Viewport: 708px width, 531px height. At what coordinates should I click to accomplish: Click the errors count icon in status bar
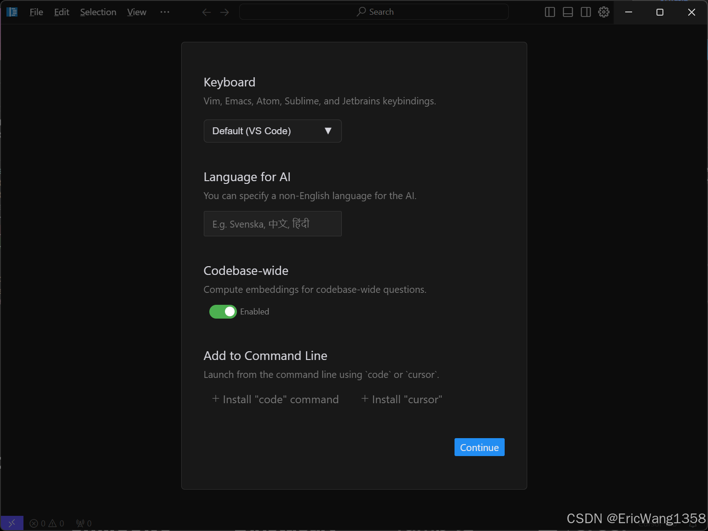(38, 523)
